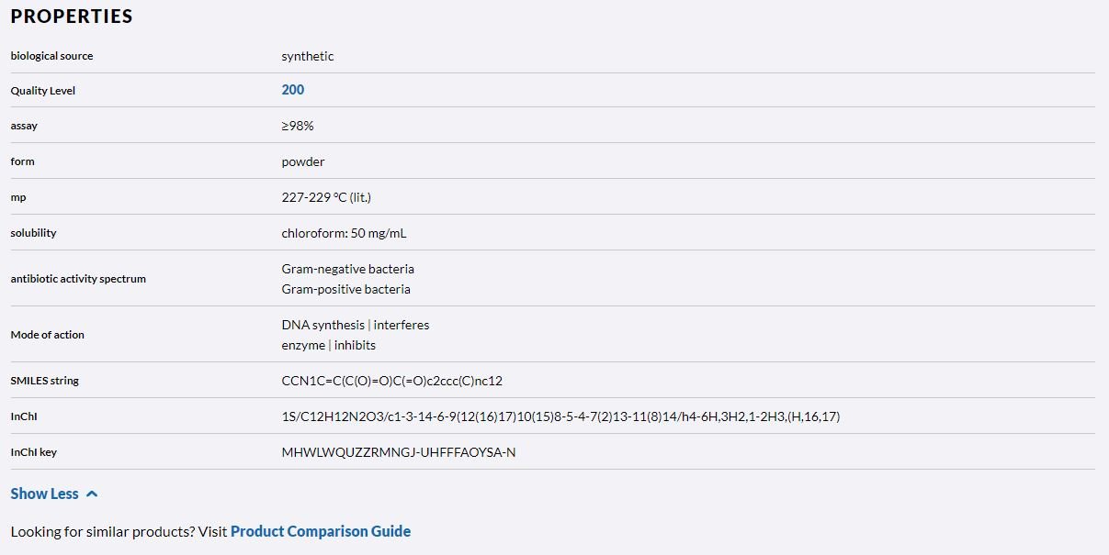Click the Gram-negative bacteria text
The image size is (1109, 555).
coord(347,269)
